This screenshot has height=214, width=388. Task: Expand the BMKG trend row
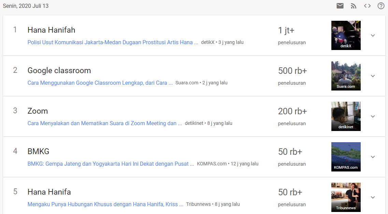point(373,157)
